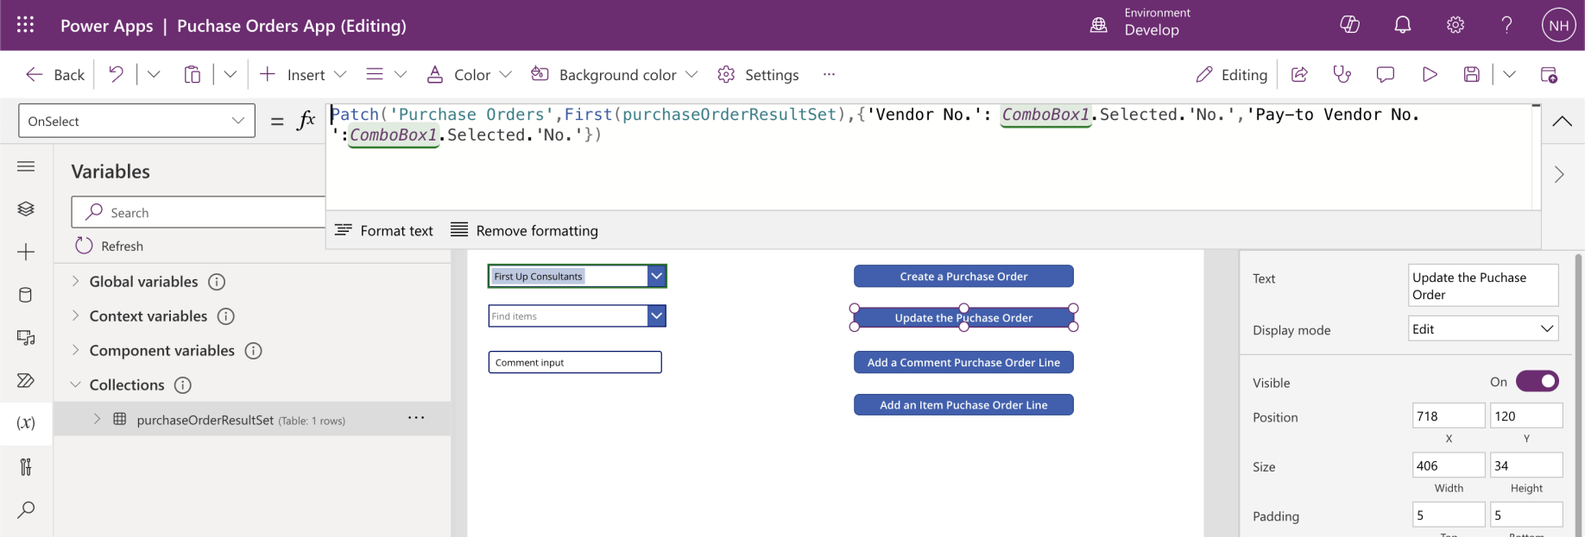The image size is (1585, 537).
Task: Open the OnSelect property dropdown
Action: click(x=136, y=121)
